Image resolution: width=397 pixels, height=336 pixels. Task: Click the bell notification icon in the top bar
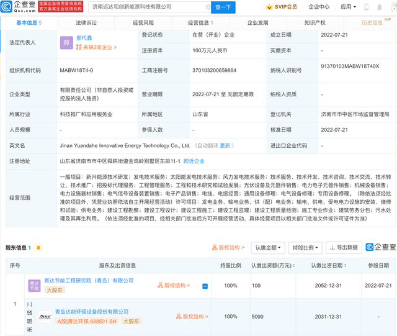point(380,7)
